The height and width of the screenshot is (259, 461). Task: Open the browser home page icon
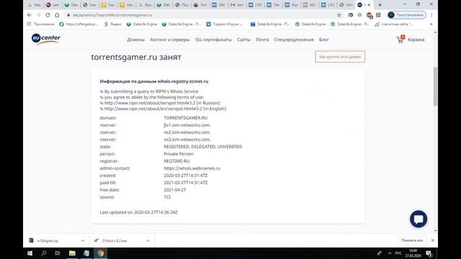coord(57,15)
